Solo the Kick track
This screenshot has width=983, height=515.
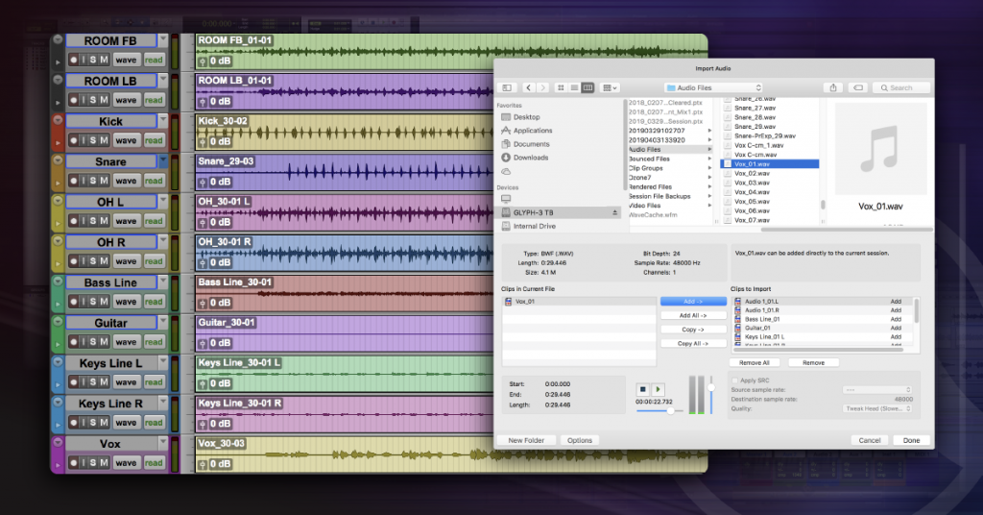point(93,140)
